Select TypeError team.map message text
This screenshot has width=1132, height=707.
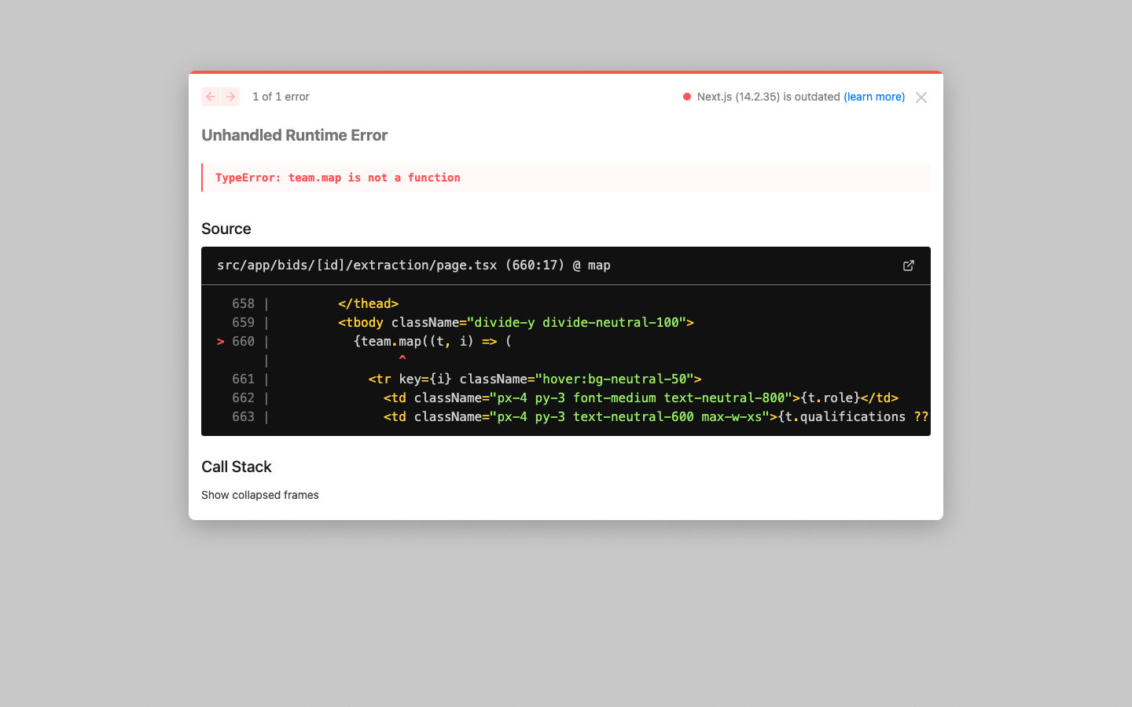tap(338, 178)
